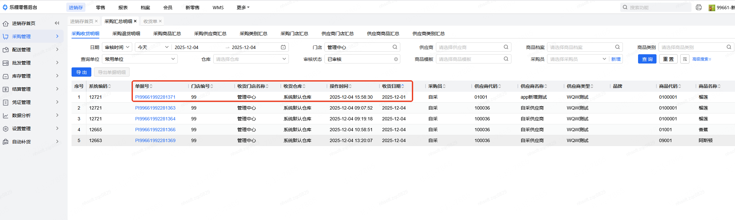Click the 进销存首页 home icon in the sidebar
The height and width of the screenshot is (220, 735).
[6, 23]
